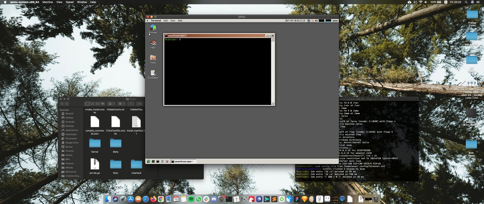This screenshot has height=204, width=484.
Task: Click the second quick-launch icon in SerenityOS taskbar
Action: pos(153,161)
